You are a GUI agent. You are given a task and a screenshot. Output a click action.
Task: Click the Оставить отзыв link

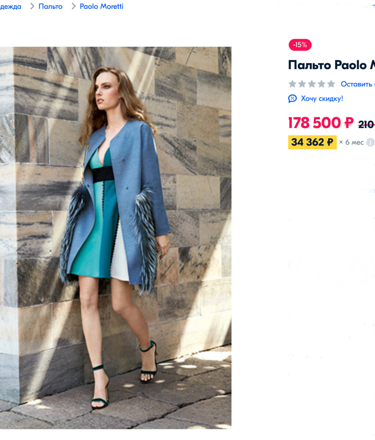click(x=357, y=84)
